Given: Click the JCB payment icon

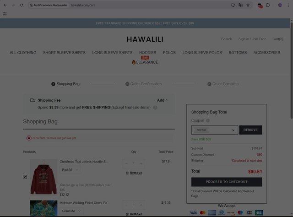Looking at the screenshot, I should (x=250, y=213).
